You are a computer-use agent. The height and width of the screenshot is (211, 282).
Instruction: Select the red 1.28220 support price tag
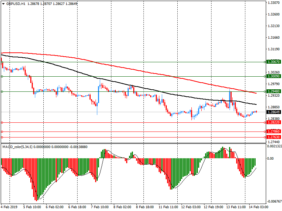click(x=274, y=122)
